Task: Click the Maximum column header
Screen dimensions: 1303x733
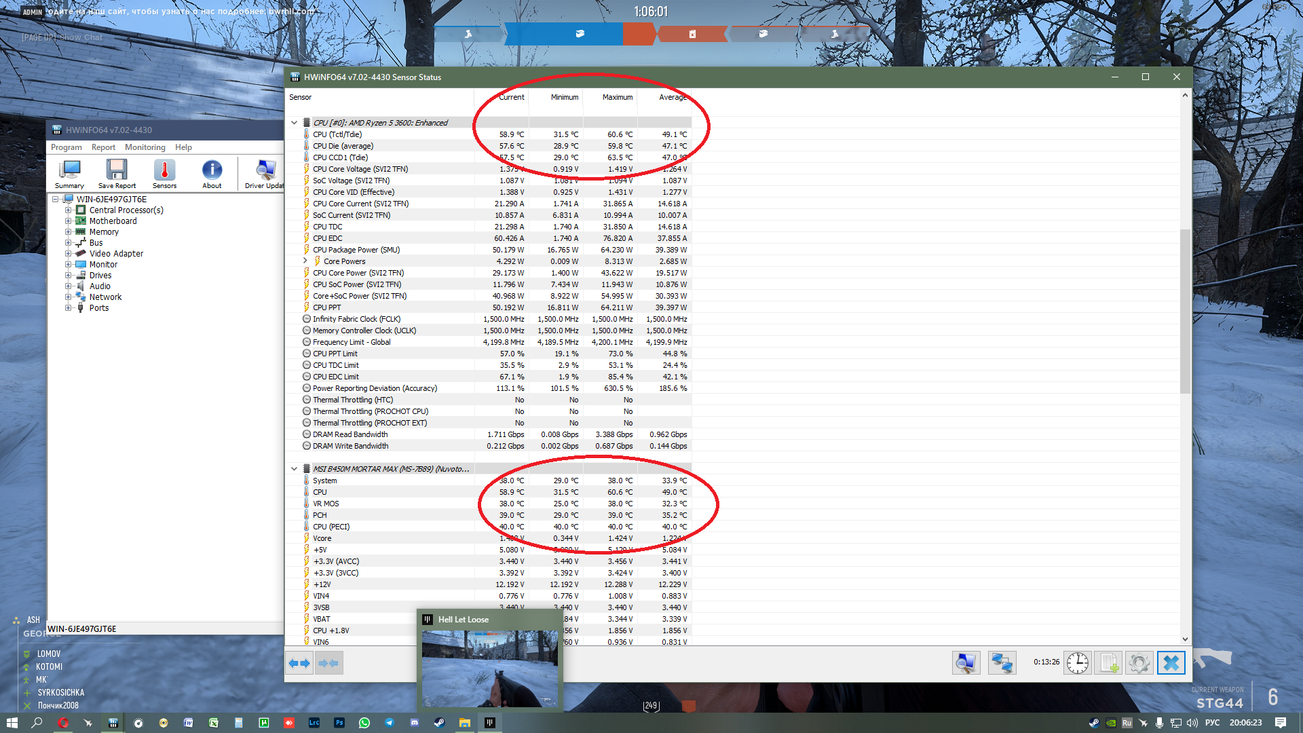Action: coord(617,97)
